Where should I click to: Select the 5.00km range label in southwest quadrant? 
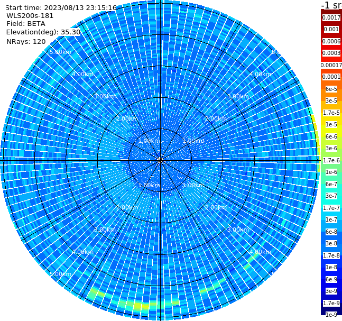60,274
